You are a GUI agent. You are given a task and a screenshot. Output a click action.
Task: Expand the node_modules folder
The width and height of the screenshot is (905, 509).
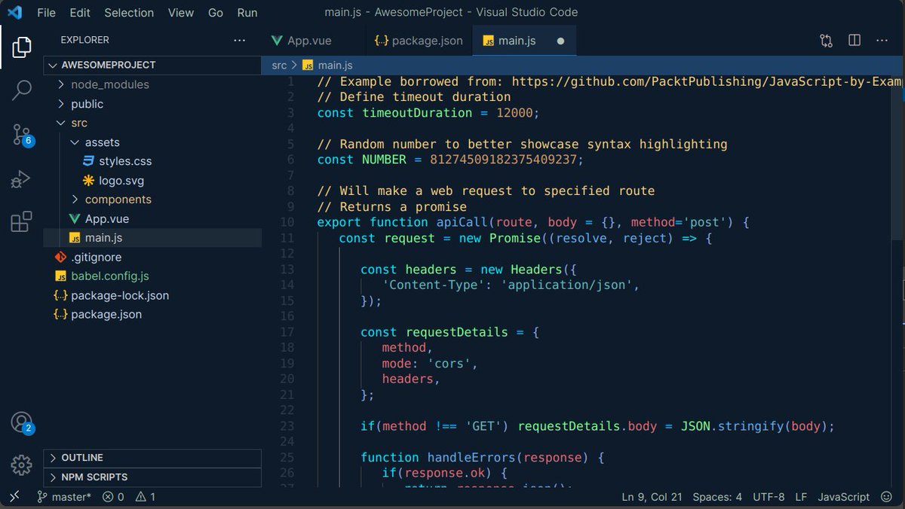pos(152,84)
